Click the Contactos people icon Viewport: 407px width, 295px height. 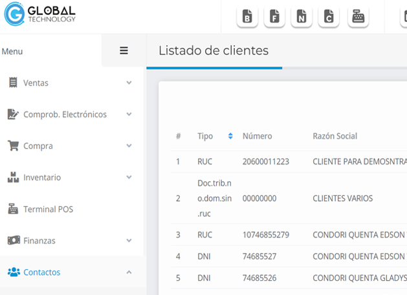14,272
